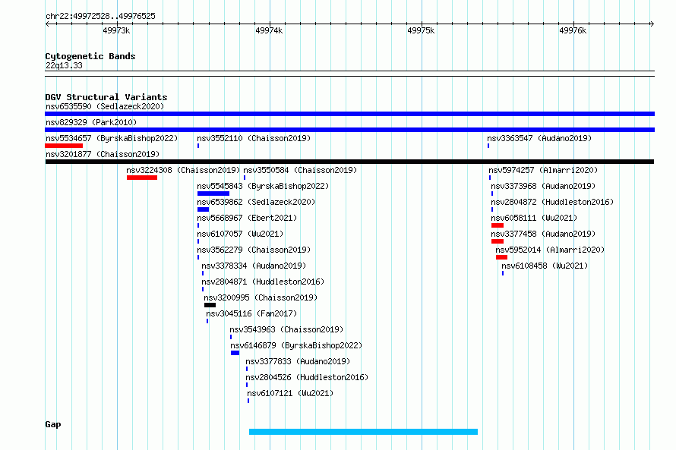Open nsv3543963 (Chaisson2019) variant
This screenshot has width=676, height=450.
pyautogui.click(x=286, y=329)
